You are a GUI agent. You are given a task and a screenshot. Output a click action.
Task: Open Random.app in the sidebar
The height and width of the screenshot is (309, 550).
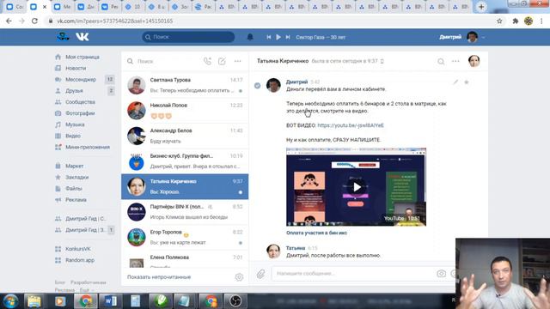click(80, 260)
